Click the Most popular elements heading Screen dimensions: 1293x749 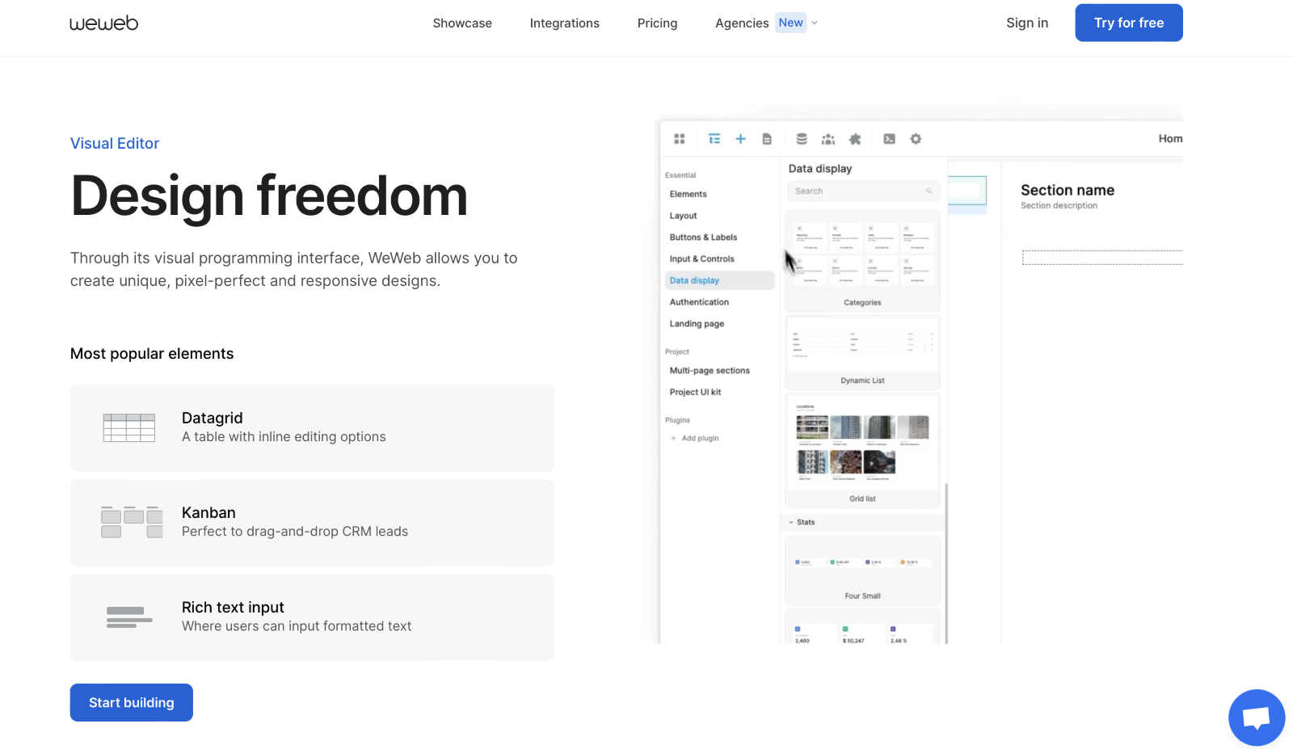click(x=152, y=354)
